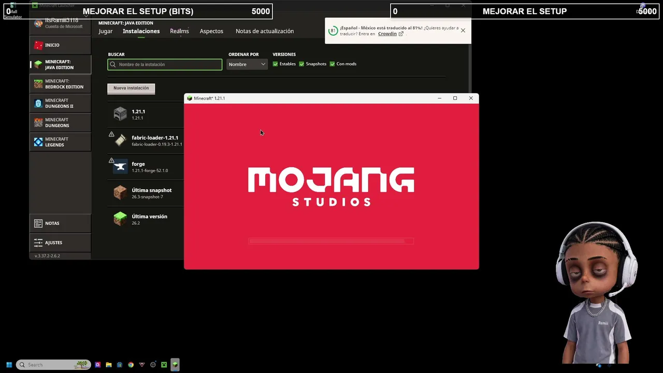This screenshot has width=663, height=373.
Task: Open the Windows Start menu
Action: coord(9,365)
